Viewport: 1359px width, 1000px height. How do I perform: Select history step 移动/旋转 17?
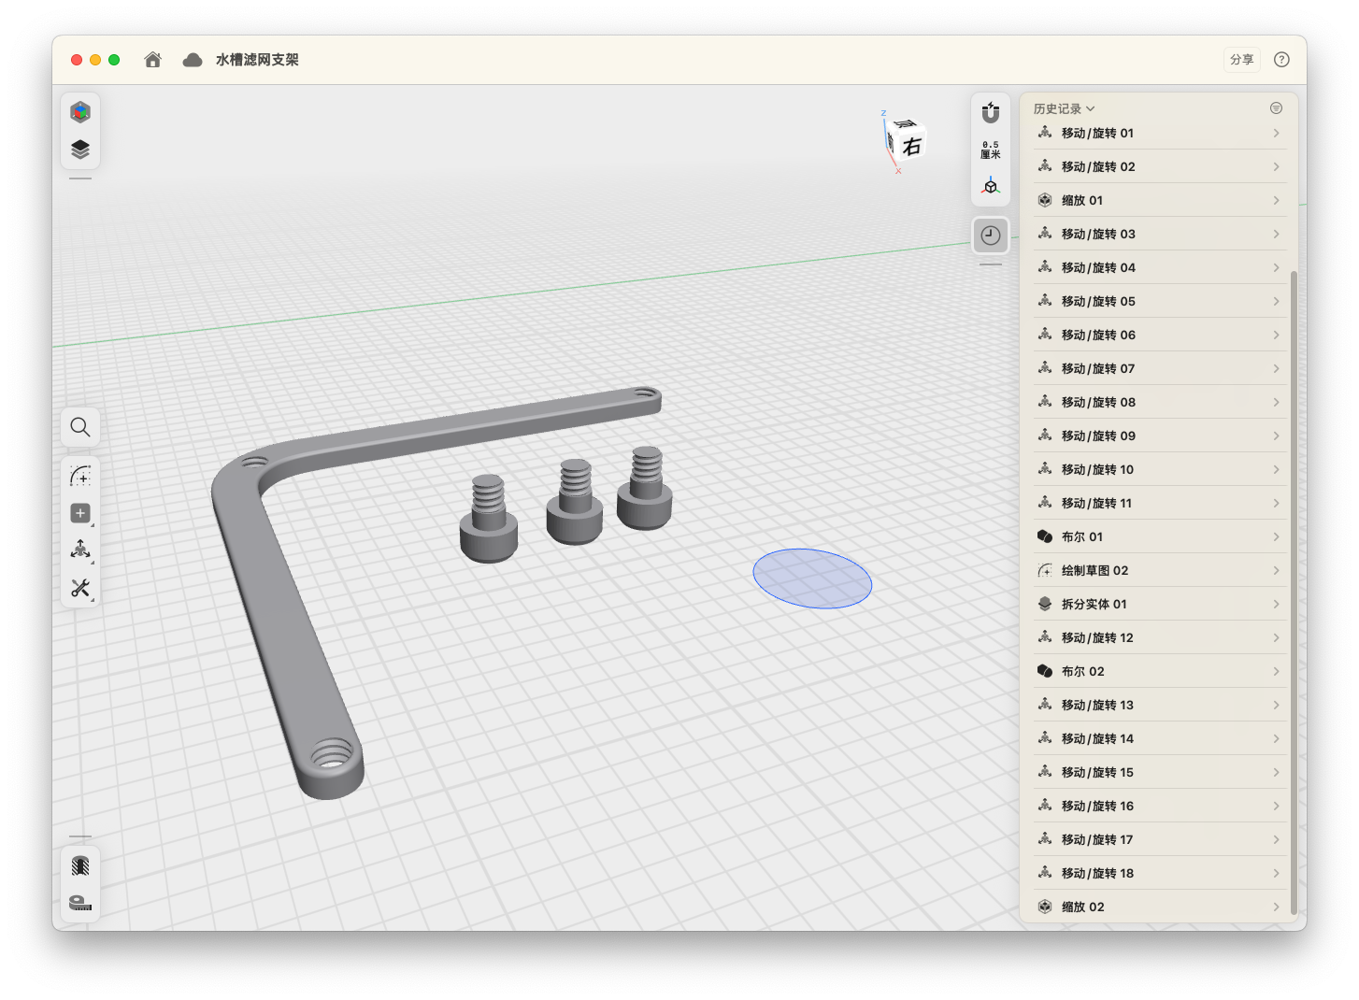point(1160,839)
